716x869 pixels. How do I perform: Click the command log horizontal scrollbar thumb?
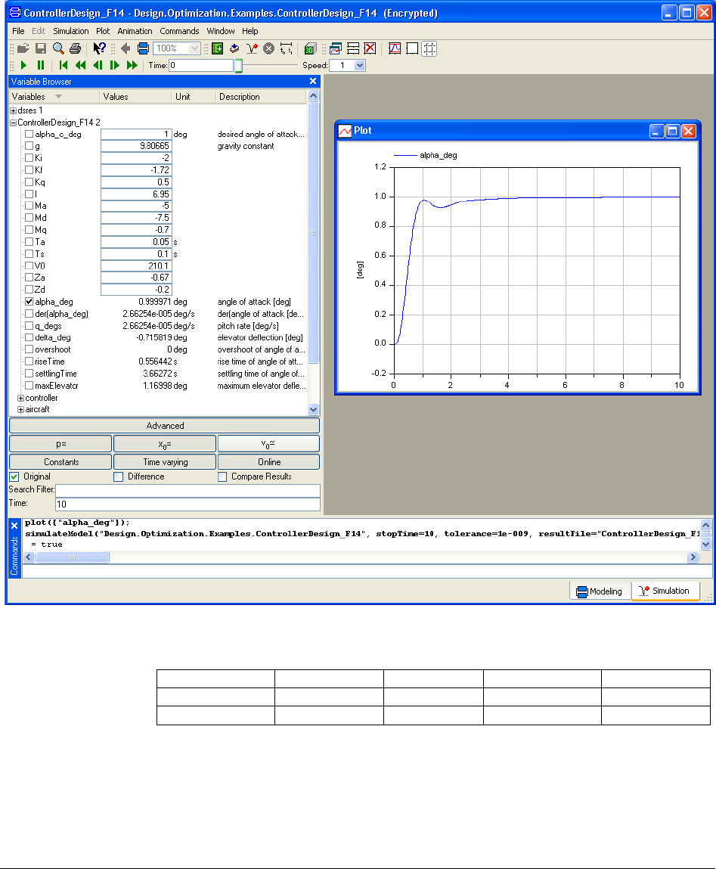pos(73,557)
